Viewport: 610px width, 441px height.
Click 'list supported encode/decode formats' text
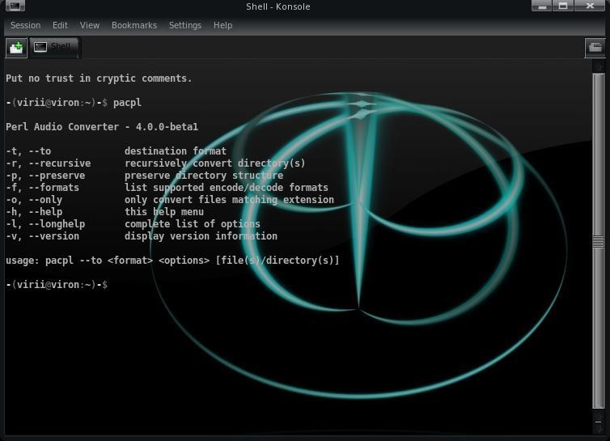[227, 188]
